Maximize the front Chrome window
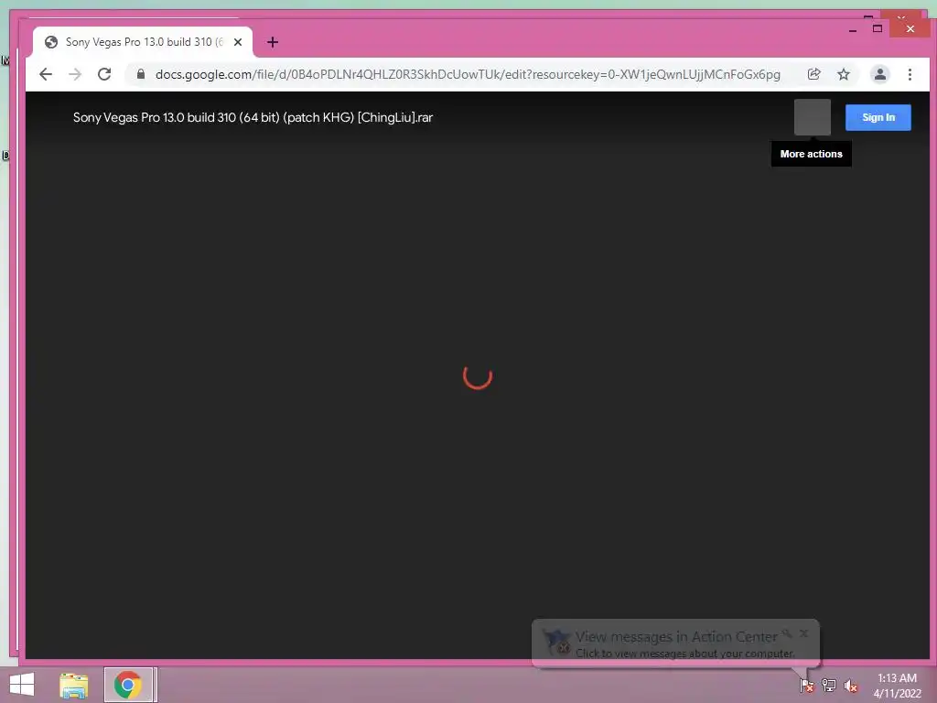Screen dimensions: 937x703 (878, 28)
